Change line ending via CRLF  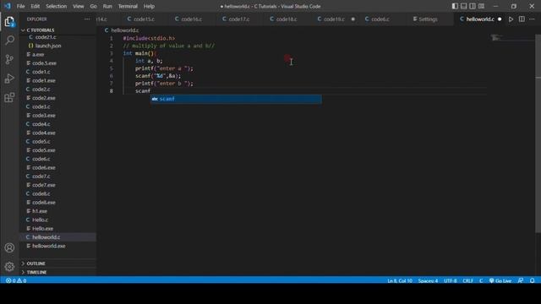(467, 280)
